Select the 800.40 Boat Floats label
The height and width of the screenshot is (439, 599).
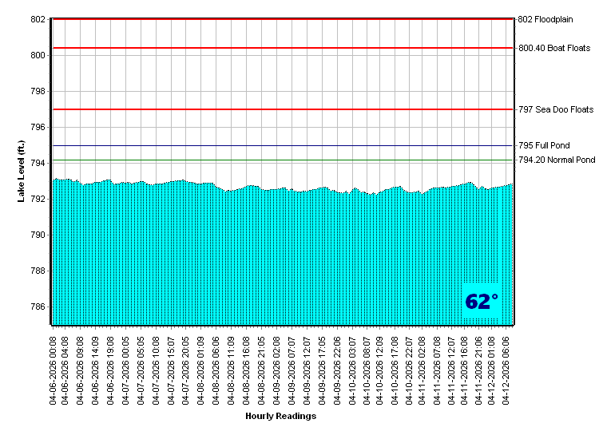[554, 48]
